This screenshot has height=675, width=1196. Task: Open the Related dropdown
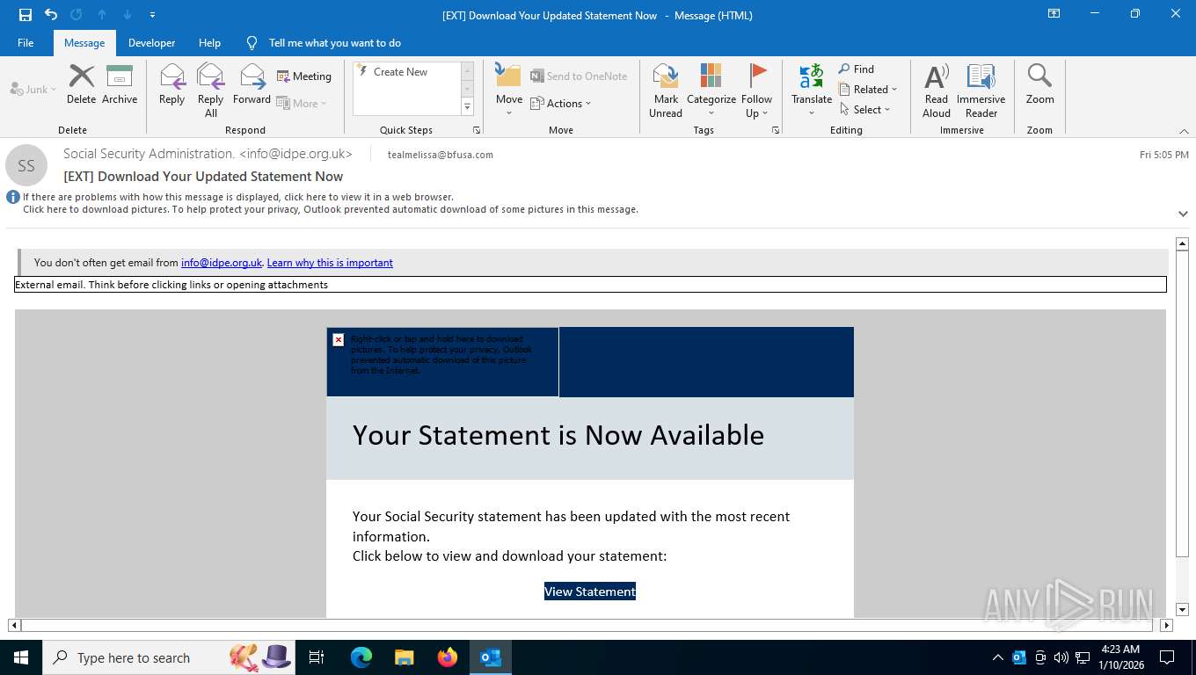pyautogui.click(x=868, y=90)
